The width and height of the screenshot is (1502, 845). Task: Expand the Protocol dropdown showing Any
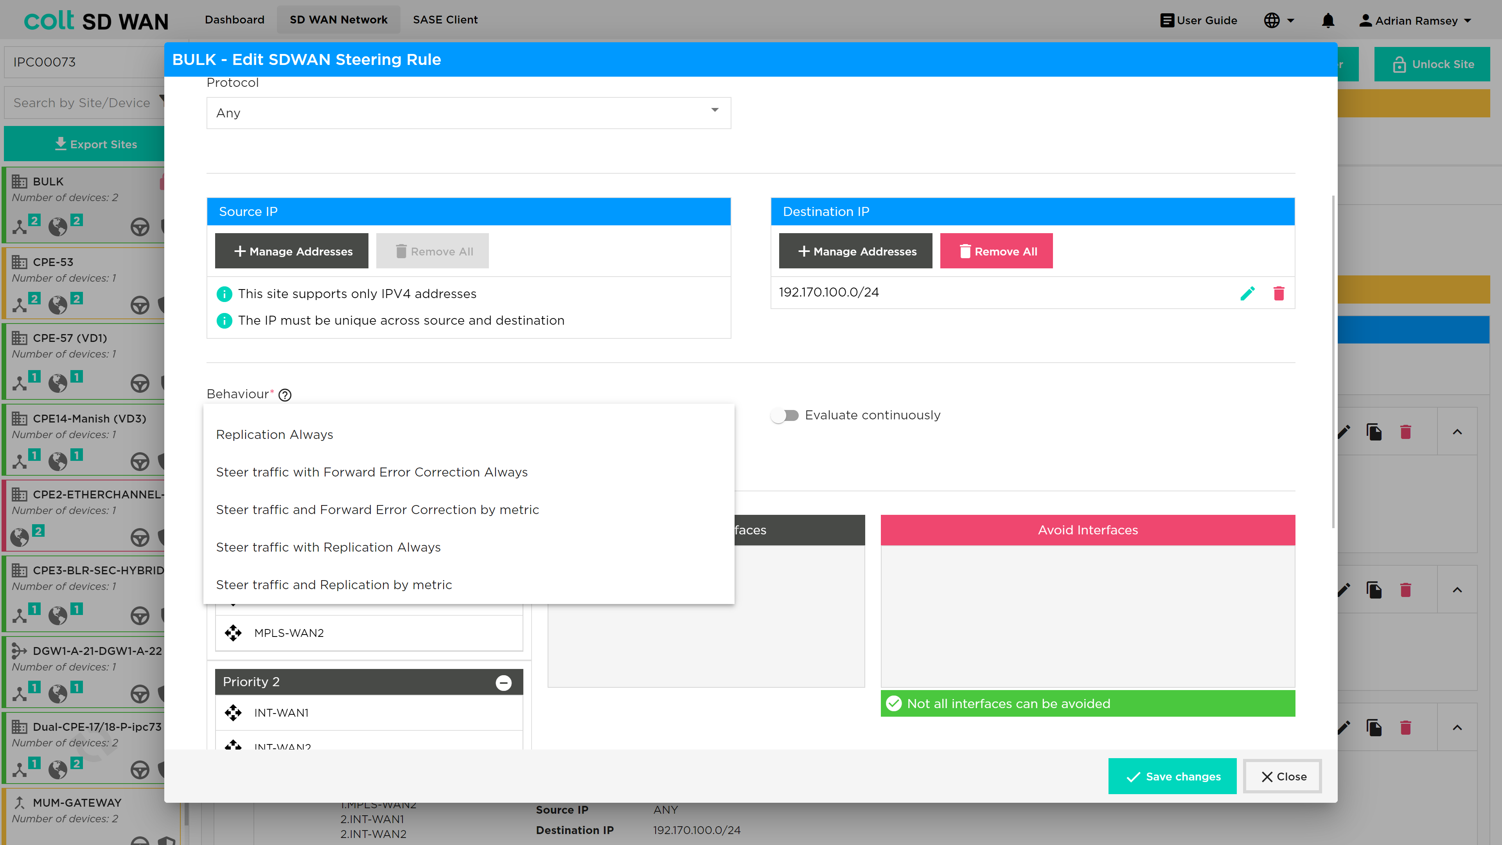click(x=468, y=113)
